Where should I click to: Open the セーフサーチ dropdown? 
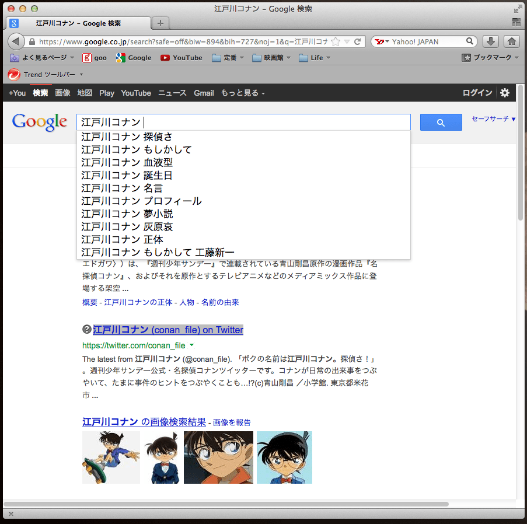493,118
